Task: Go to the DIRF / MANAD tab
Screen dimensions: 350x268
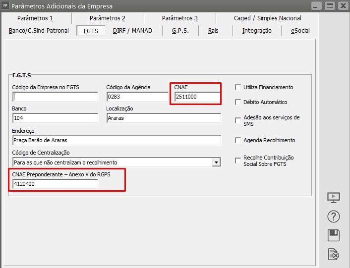Action: click(x=132, y=31)
